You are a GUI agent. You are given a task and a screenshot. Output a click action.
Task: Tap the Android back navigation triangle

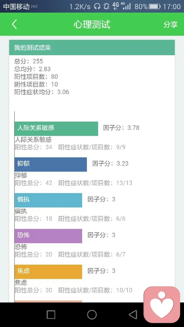tap(133, 314)
